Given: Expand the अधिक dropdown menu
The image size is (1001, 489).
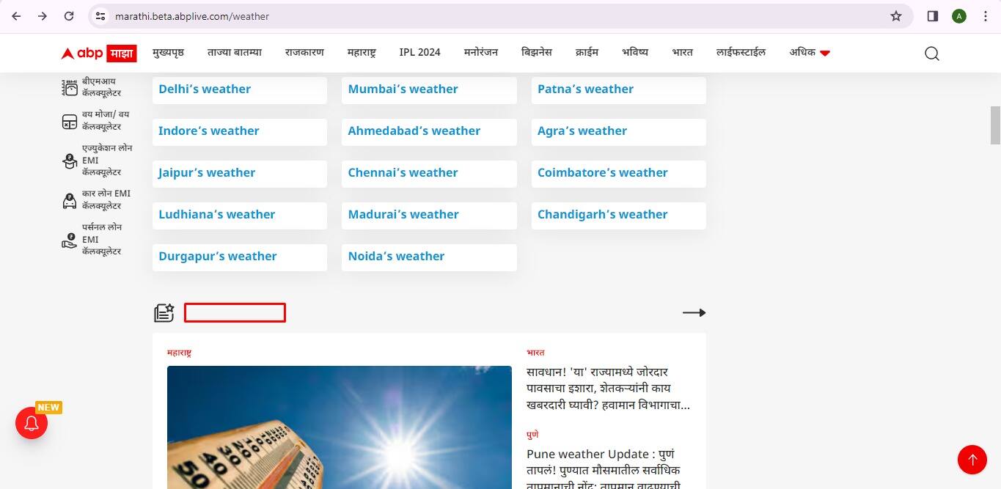Looking at the screenshot, I should (x=810, y=53).
